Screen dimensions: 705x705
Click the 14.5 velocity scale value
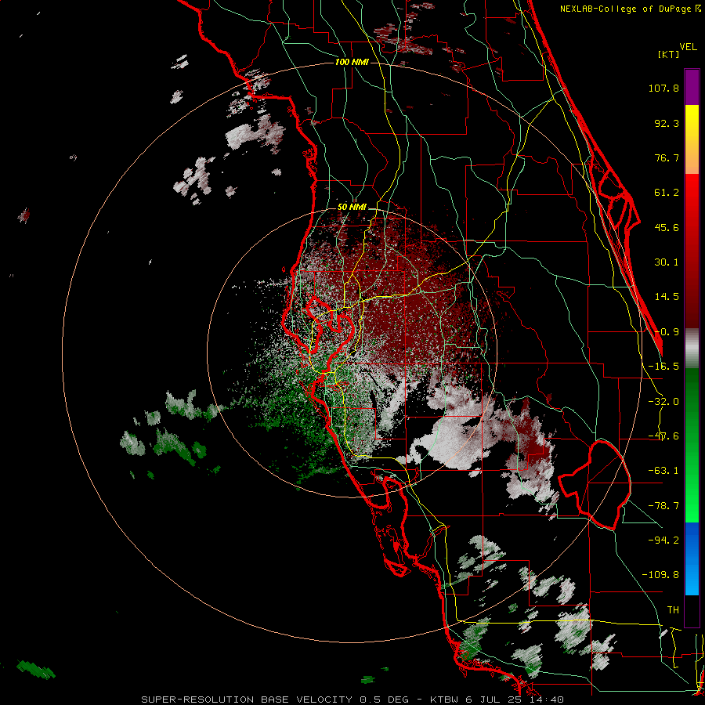(x=667, y=297)
